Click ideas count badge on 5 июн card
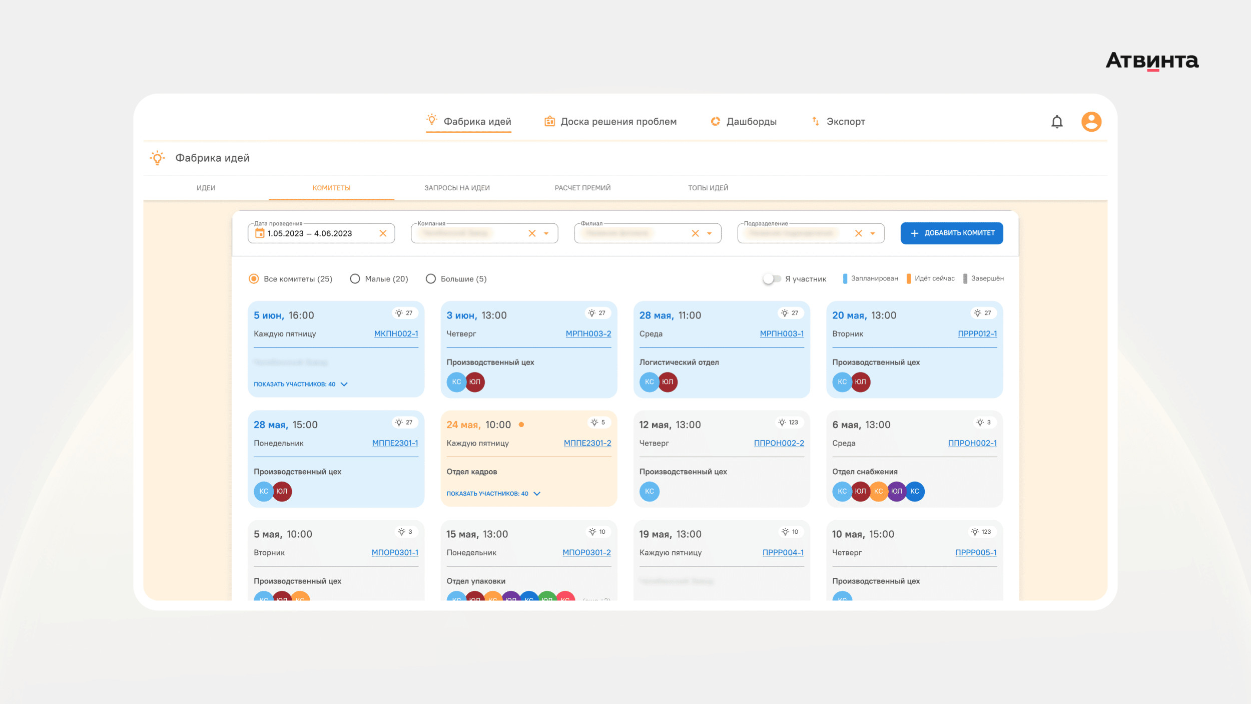1251x704 pixels. click(404, 313)
